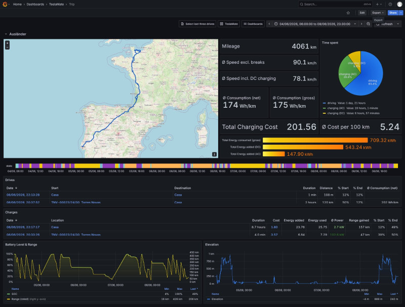Screen dimensions: 405x307
Task: Sort Charges table by Date
Action: [12, 221]
